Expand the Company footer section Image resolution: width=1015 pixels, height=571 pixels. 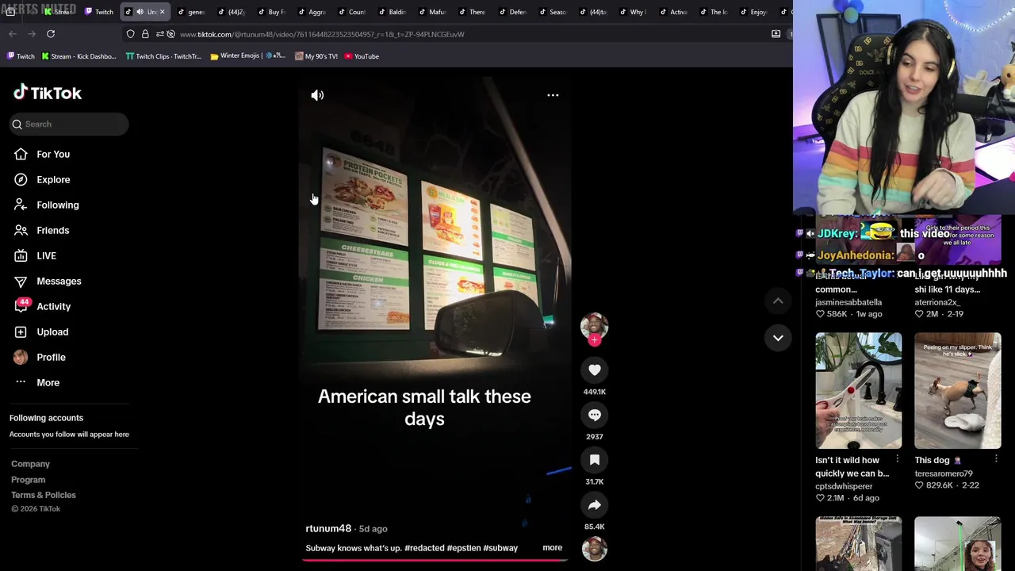pyautogui.click(x=30, y=464)
